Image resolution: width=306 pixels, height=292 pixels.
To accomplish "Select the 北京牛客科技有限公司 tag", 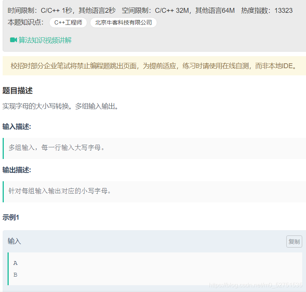I will (123, 23).
